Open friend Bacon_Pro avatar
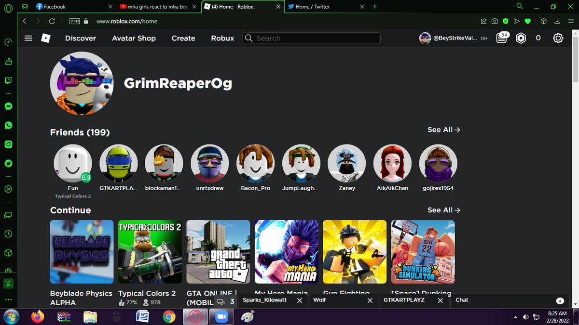This screenshot has height=325, width=579. (256, 164)
